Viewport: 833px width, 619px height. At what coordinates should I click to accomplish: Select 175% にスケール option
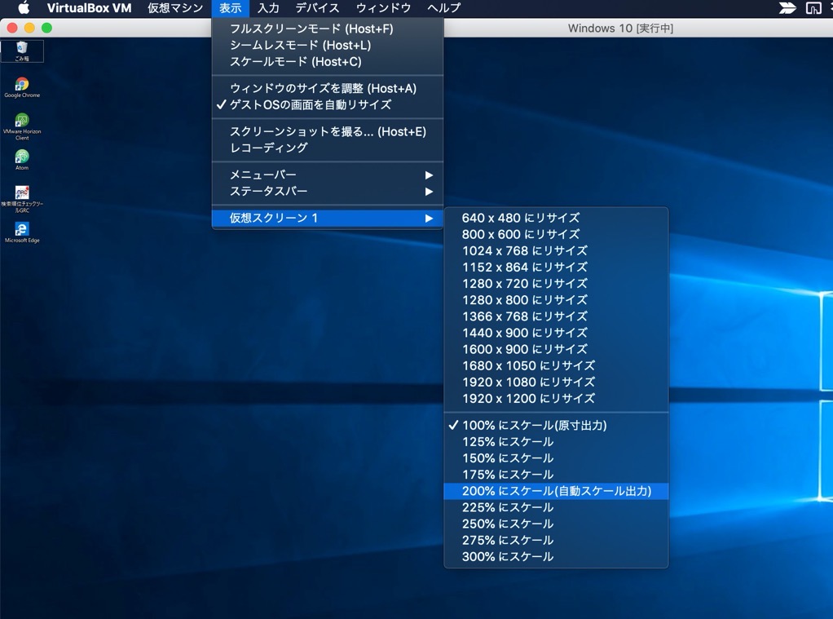pos(556,475)
